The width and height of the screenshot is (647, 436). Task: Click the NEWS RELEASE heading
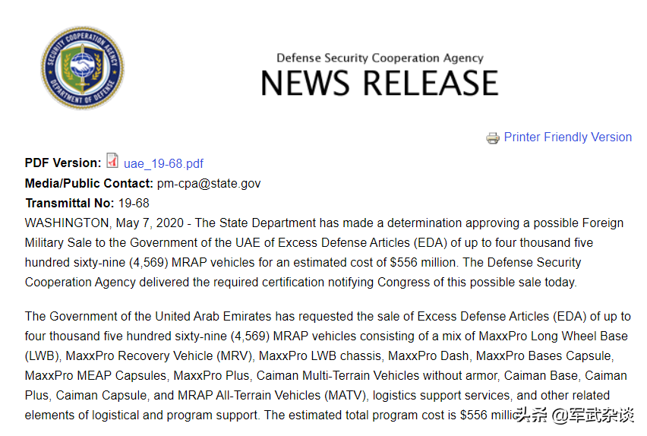tap(379, 84)
